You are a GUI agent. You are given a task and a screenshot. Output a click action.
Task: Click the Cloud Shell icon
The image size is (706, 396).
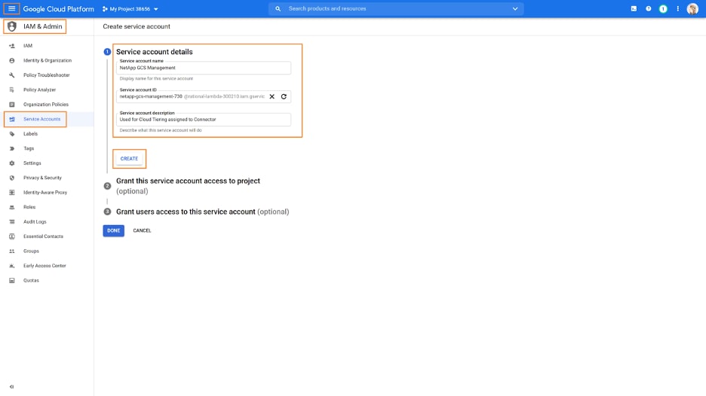click(x=634, y=9)
